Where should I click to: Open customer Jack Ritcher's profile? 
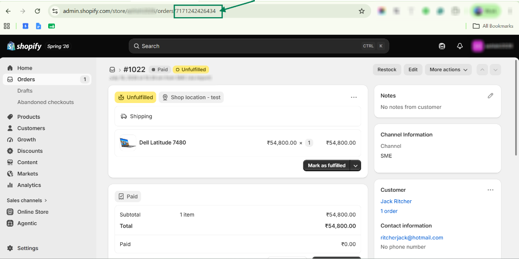[x=396, y=201]
